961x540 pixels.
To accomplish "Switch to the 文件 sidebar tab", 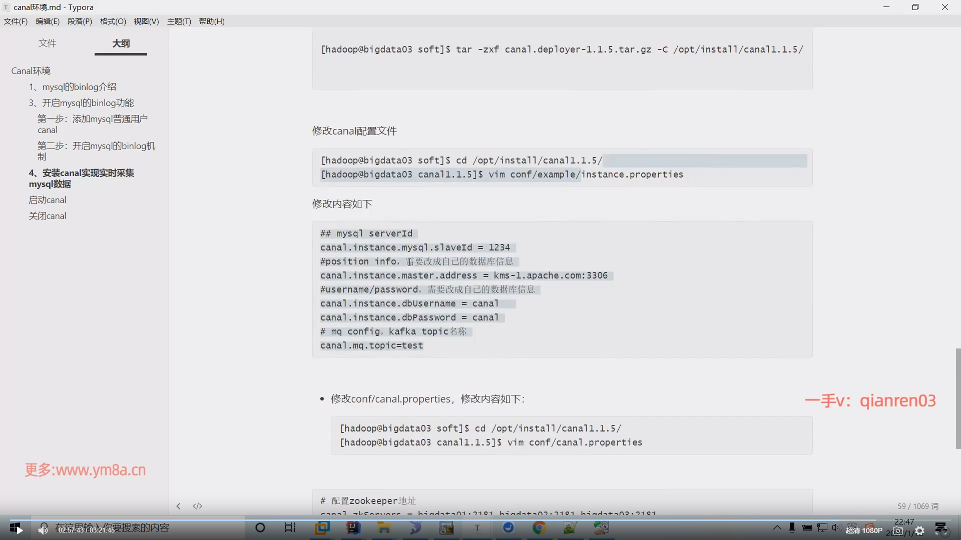I will (x=48, y=43).
